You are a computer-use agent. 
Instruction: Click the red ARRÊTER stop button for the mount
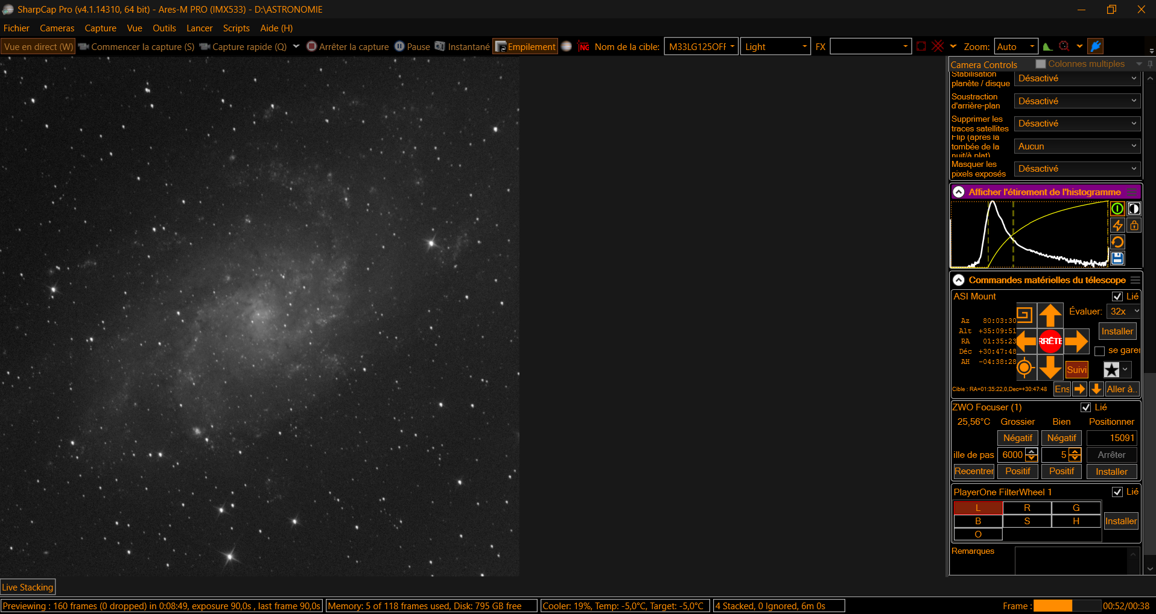point(1050,341)
